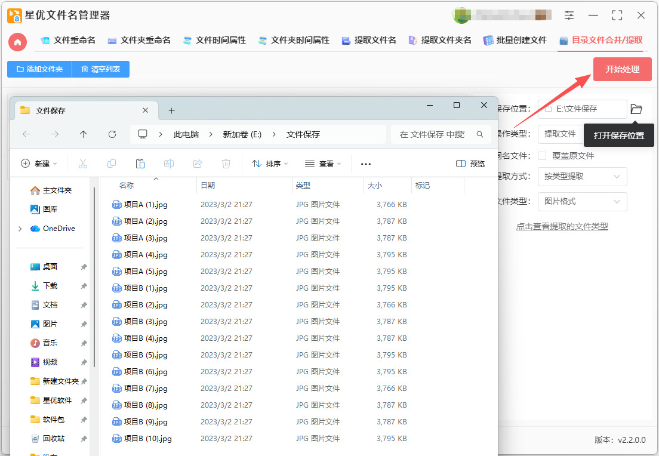Open save location folder icon
This screenshot has width=659, height=456.
tap(636, 109)
